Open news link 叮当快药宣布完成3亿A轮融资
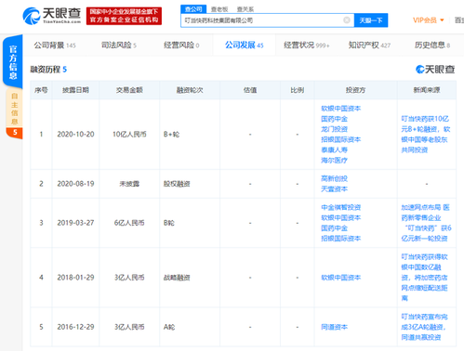 (x=424, y=327)
